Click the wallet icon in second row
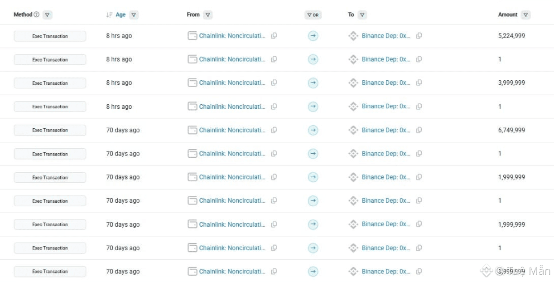The image size is (554, 282). click(x=193, y=59)
